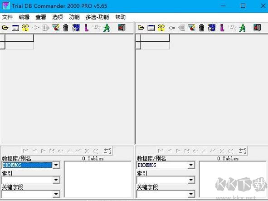Click the SQL icon in right panel toolbar
Screen dimensions: 268x201
pos(161,28)
